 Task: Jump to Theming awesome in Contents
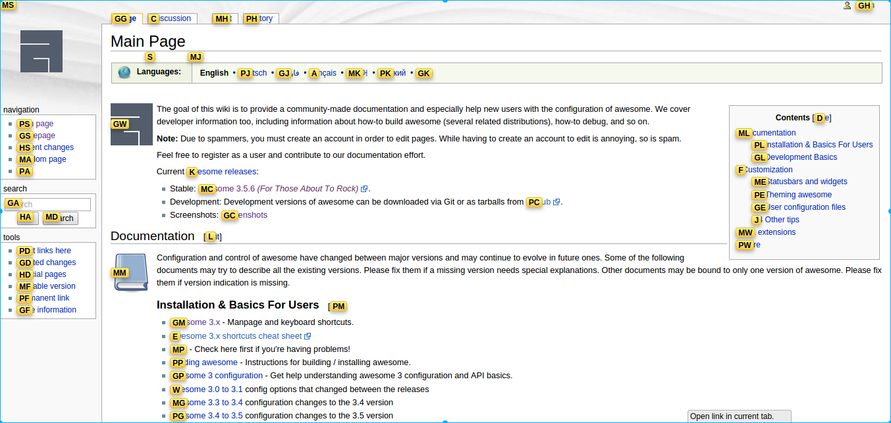pos(798,195)
